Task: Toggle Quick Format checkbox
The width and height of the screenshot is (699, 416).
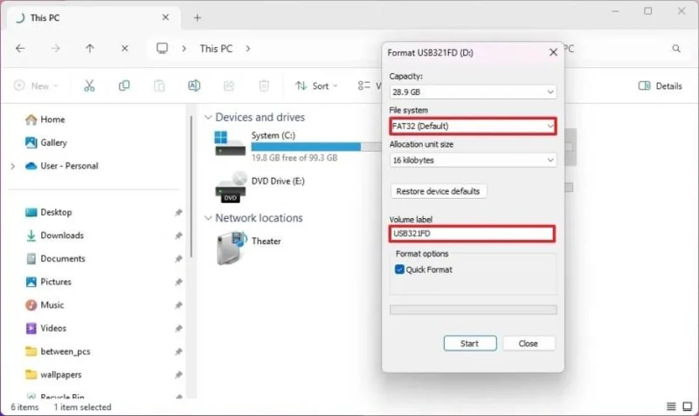Action: point(399,269)
